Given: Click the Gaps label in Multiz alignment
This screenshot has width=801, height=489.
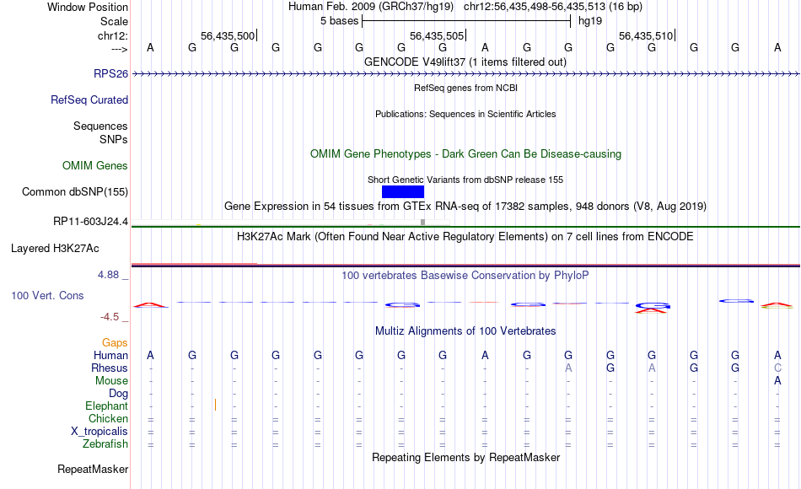Looking at the screenshot, I should point(115,342).
